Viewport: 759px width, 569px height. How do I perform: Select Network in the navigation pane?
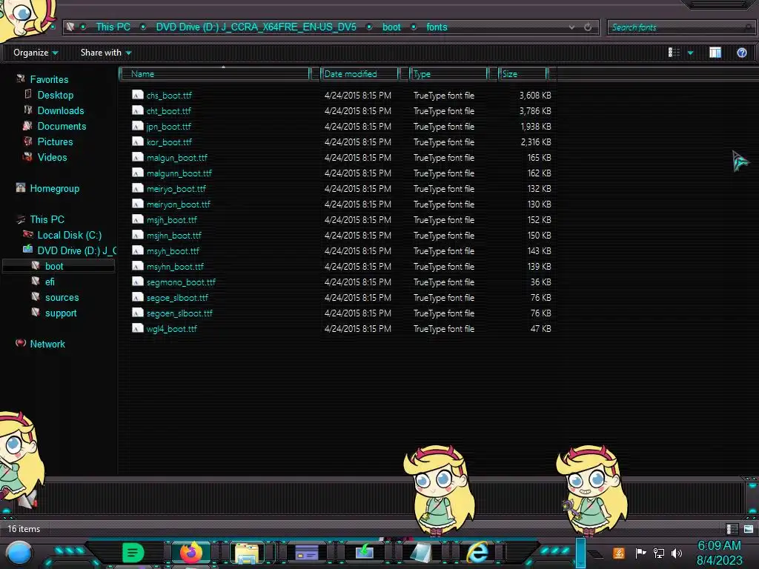47,344
